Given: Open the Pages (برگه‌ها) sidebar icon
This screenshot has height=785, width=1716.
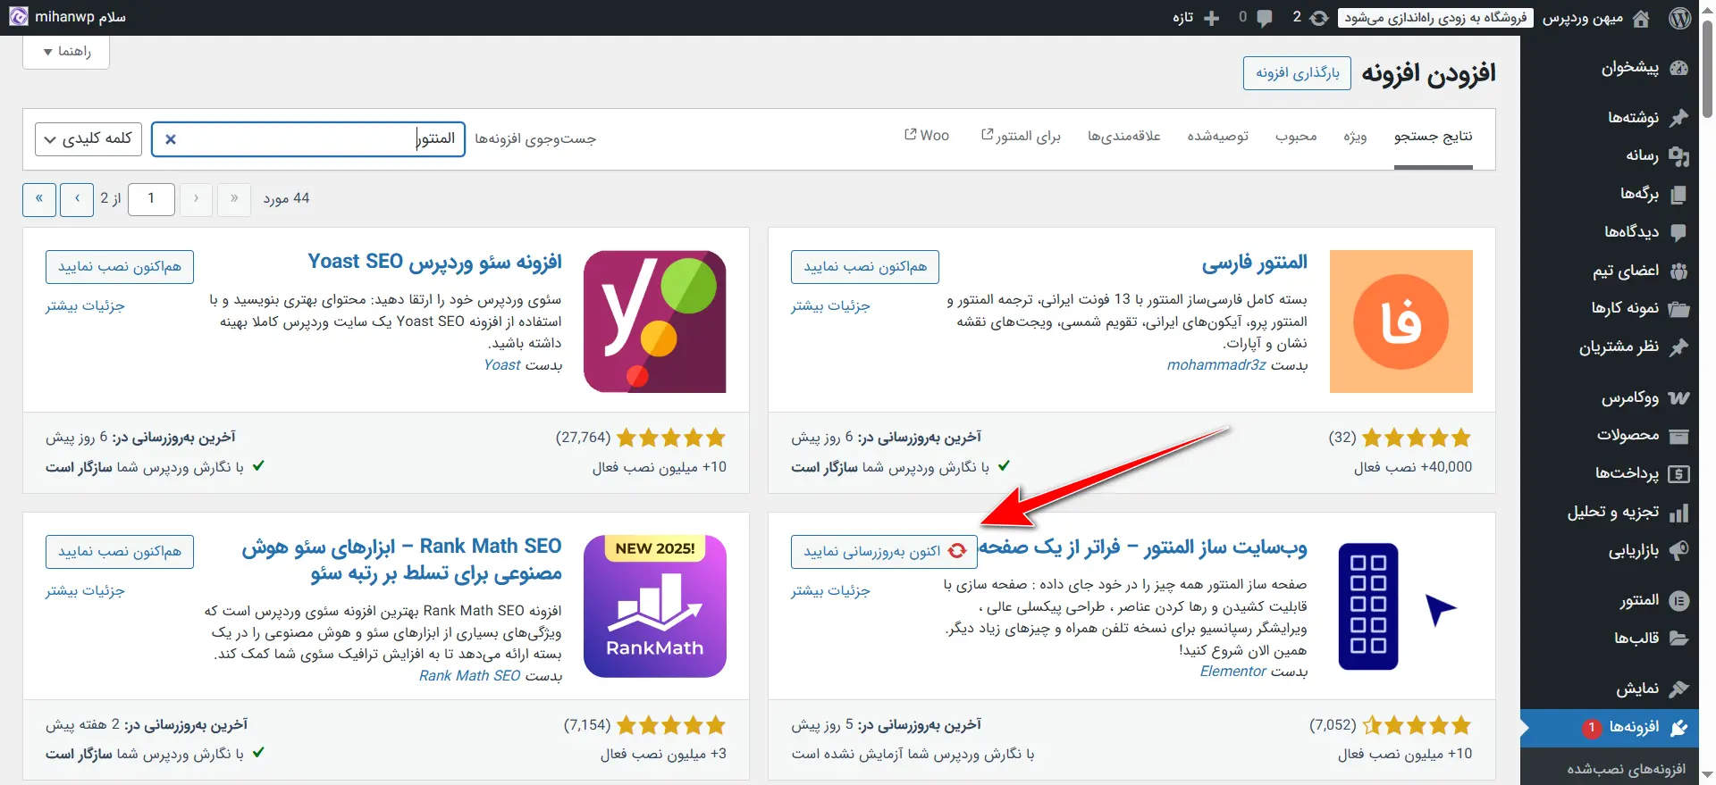Looking at the screenshot, I should [1678, 194].
